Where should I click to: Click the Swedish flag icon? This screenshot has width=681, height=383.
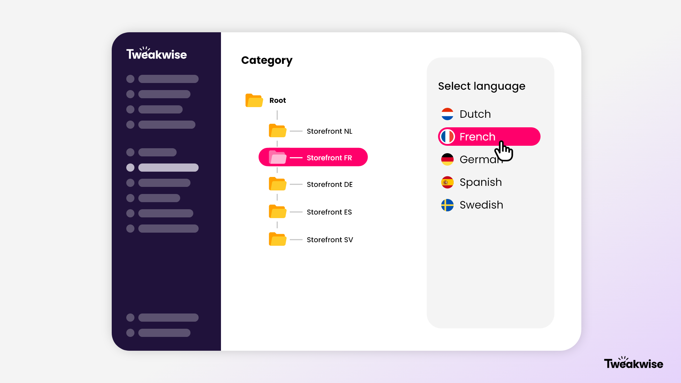(x=447, y=205)
